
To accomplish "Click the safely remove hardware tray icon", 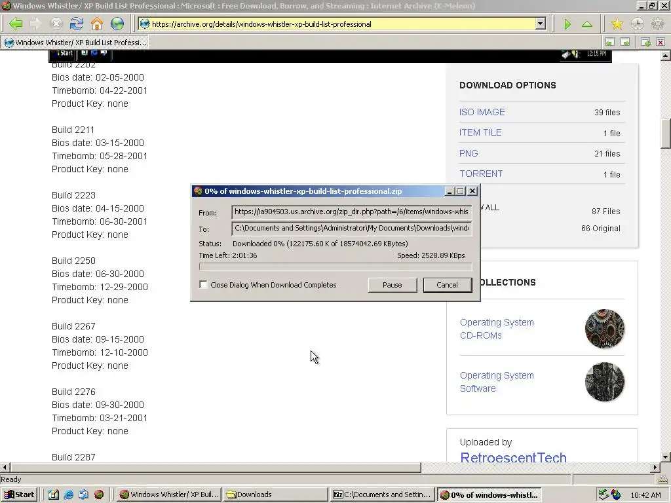I will pyautogui.click(x=603, y=494).
